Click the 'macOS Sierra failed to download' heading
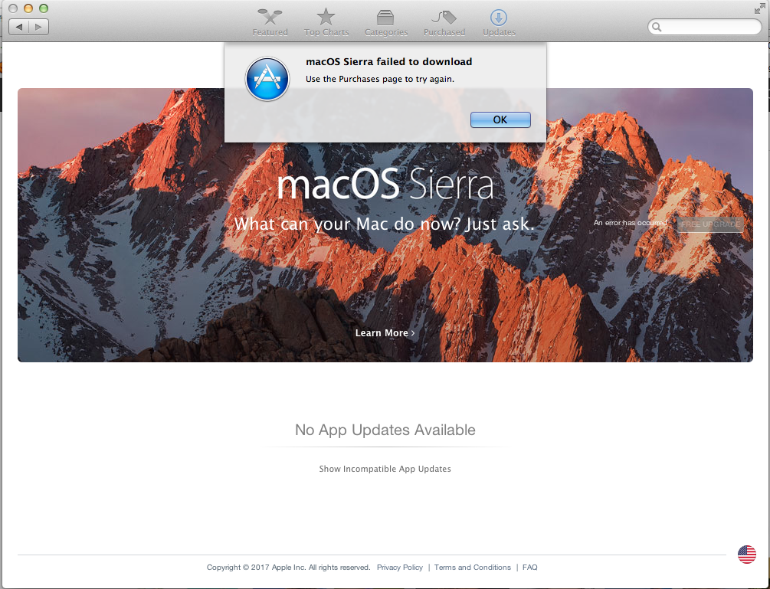This screenshot has height=589, width=770. [389, 62]
